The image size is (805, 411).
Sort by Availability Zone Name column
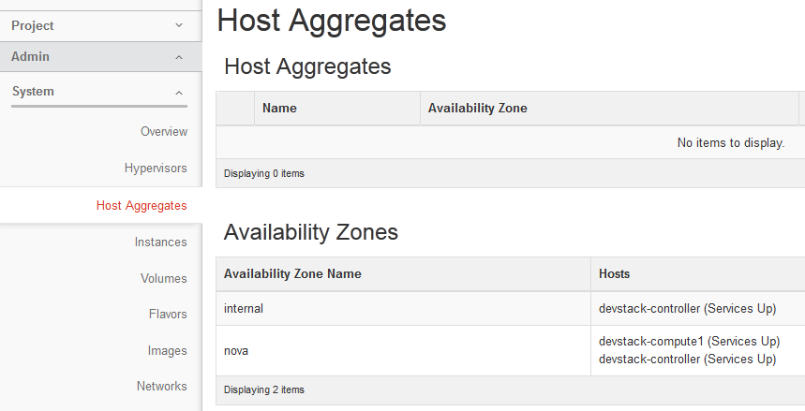tap(292, 273)
